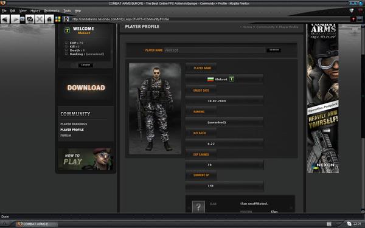
Task: Reload the page from the toolbar
Action: pos(30,19)
